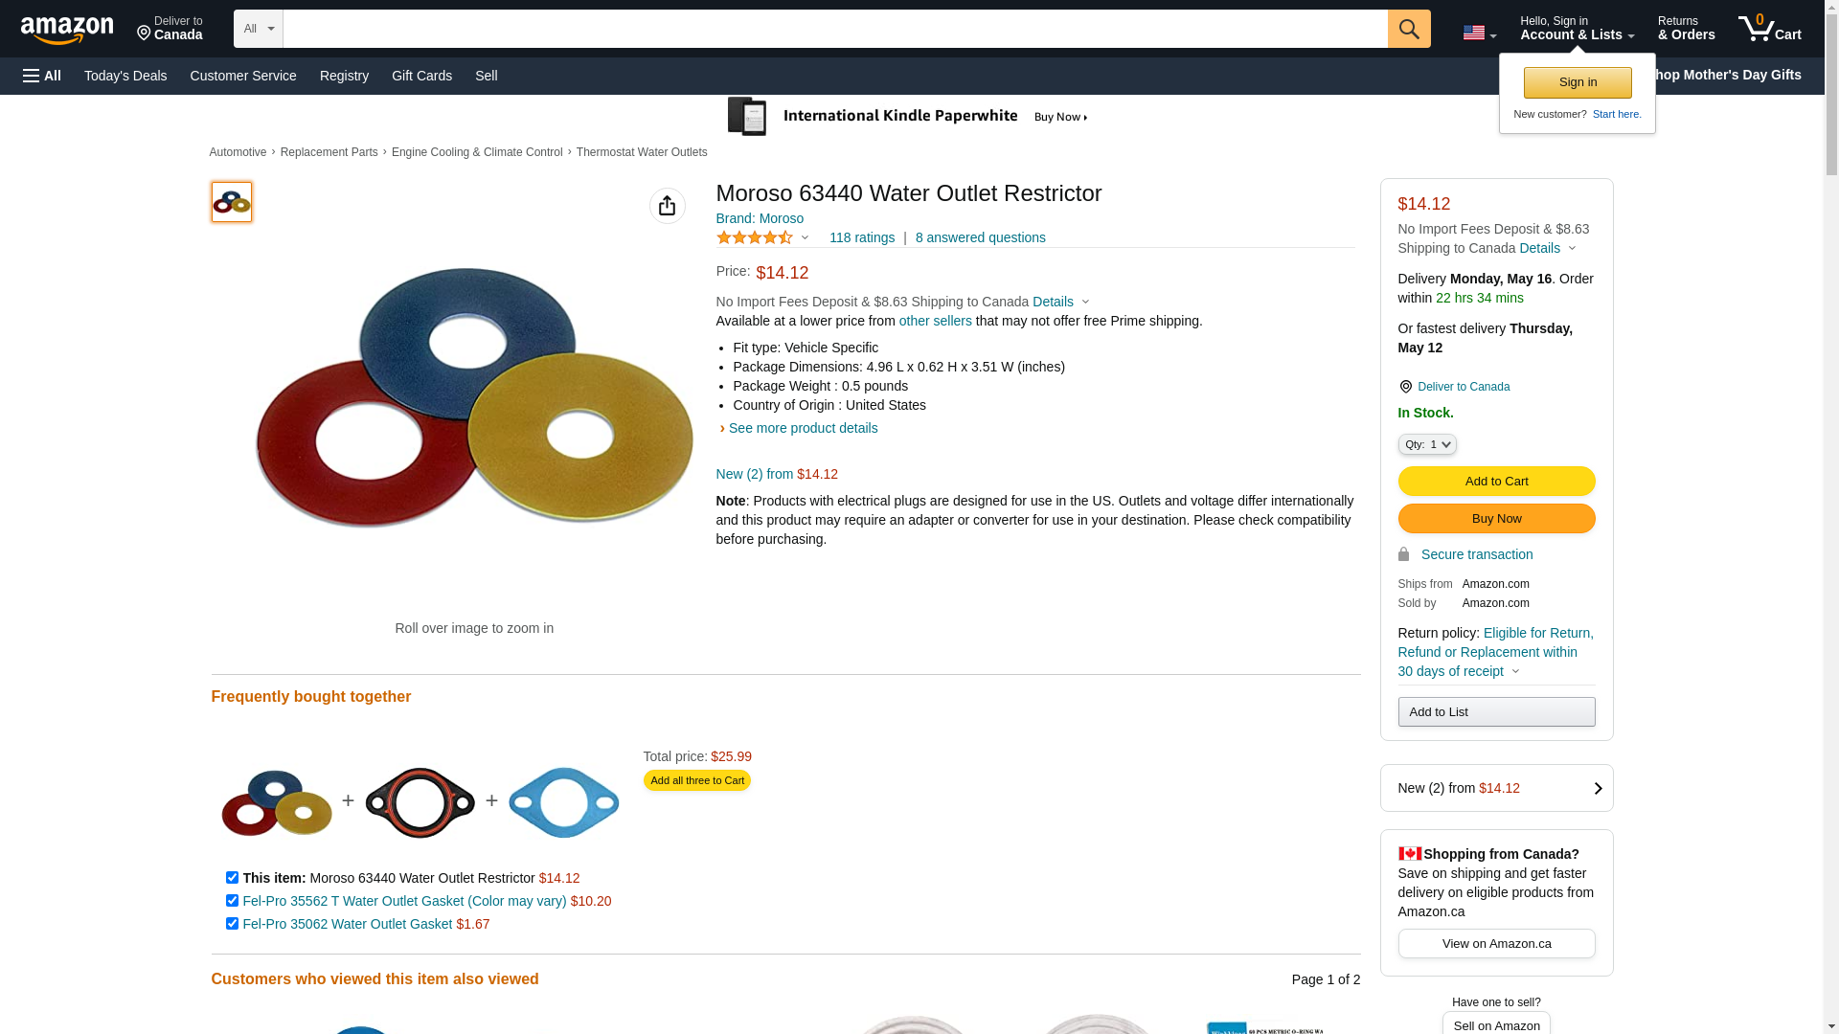The image size is (1839, 1034).
Task: Open the 8 answered questions link
Action: [x=980, y=237]
